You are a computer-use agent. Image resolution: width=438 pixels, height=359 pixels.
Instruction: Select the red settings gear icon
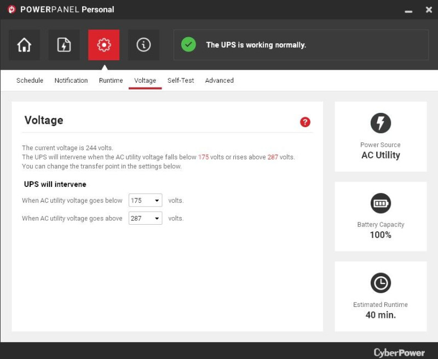pyautogui.click(x=103, y=45)
